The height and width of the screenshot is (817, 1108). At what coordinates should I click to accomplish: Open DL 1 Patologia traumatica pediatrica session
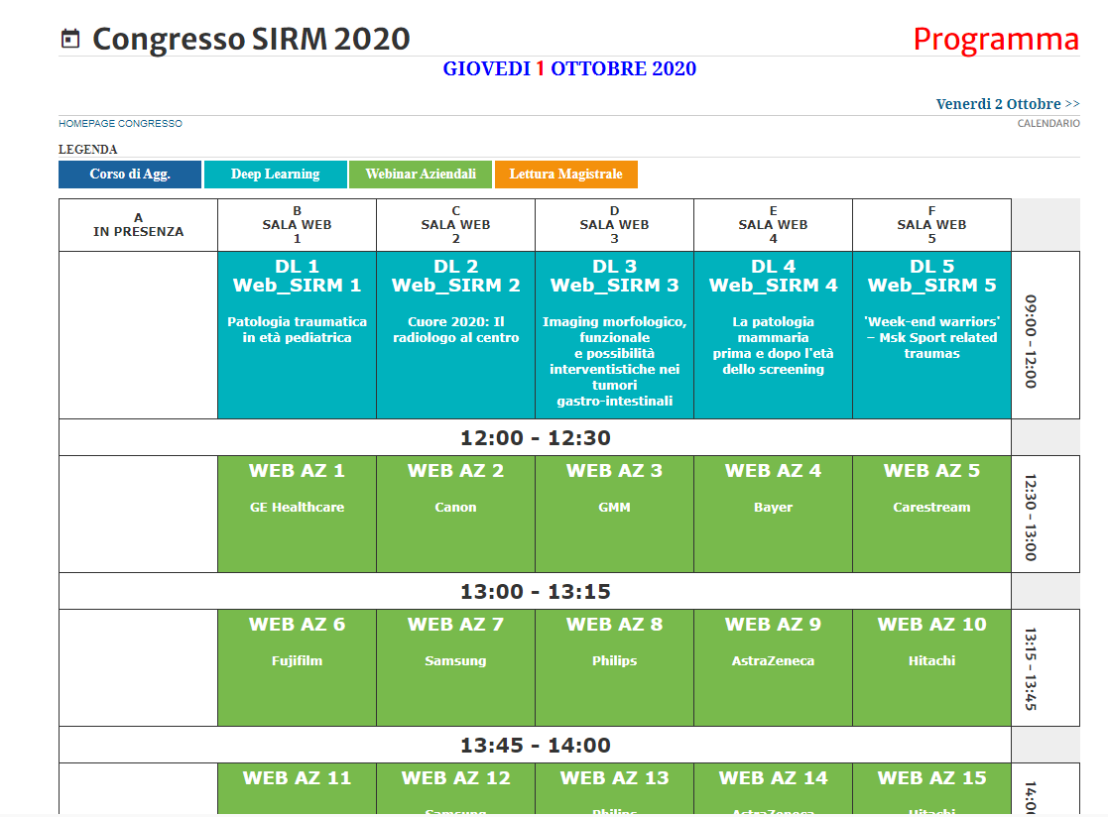pyautogui.click(x=297, y=330)
